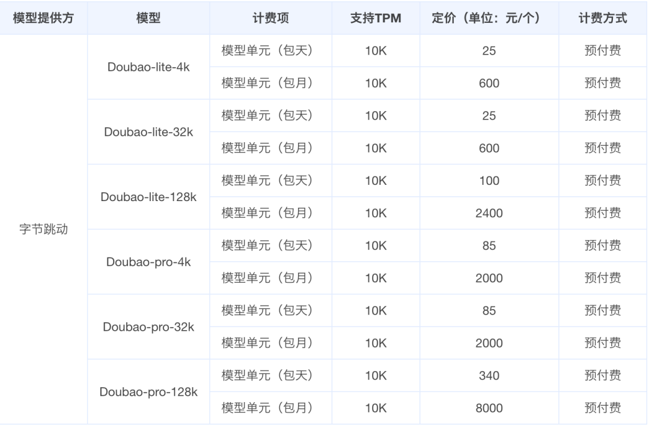Select the Doubao-pro-32k model cell
This screenshot has height=425, width=649.
148,327
